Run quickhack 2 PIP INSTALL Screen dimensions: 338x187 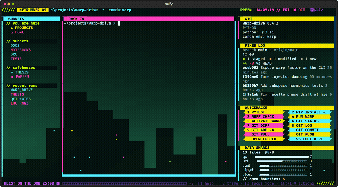309,112
